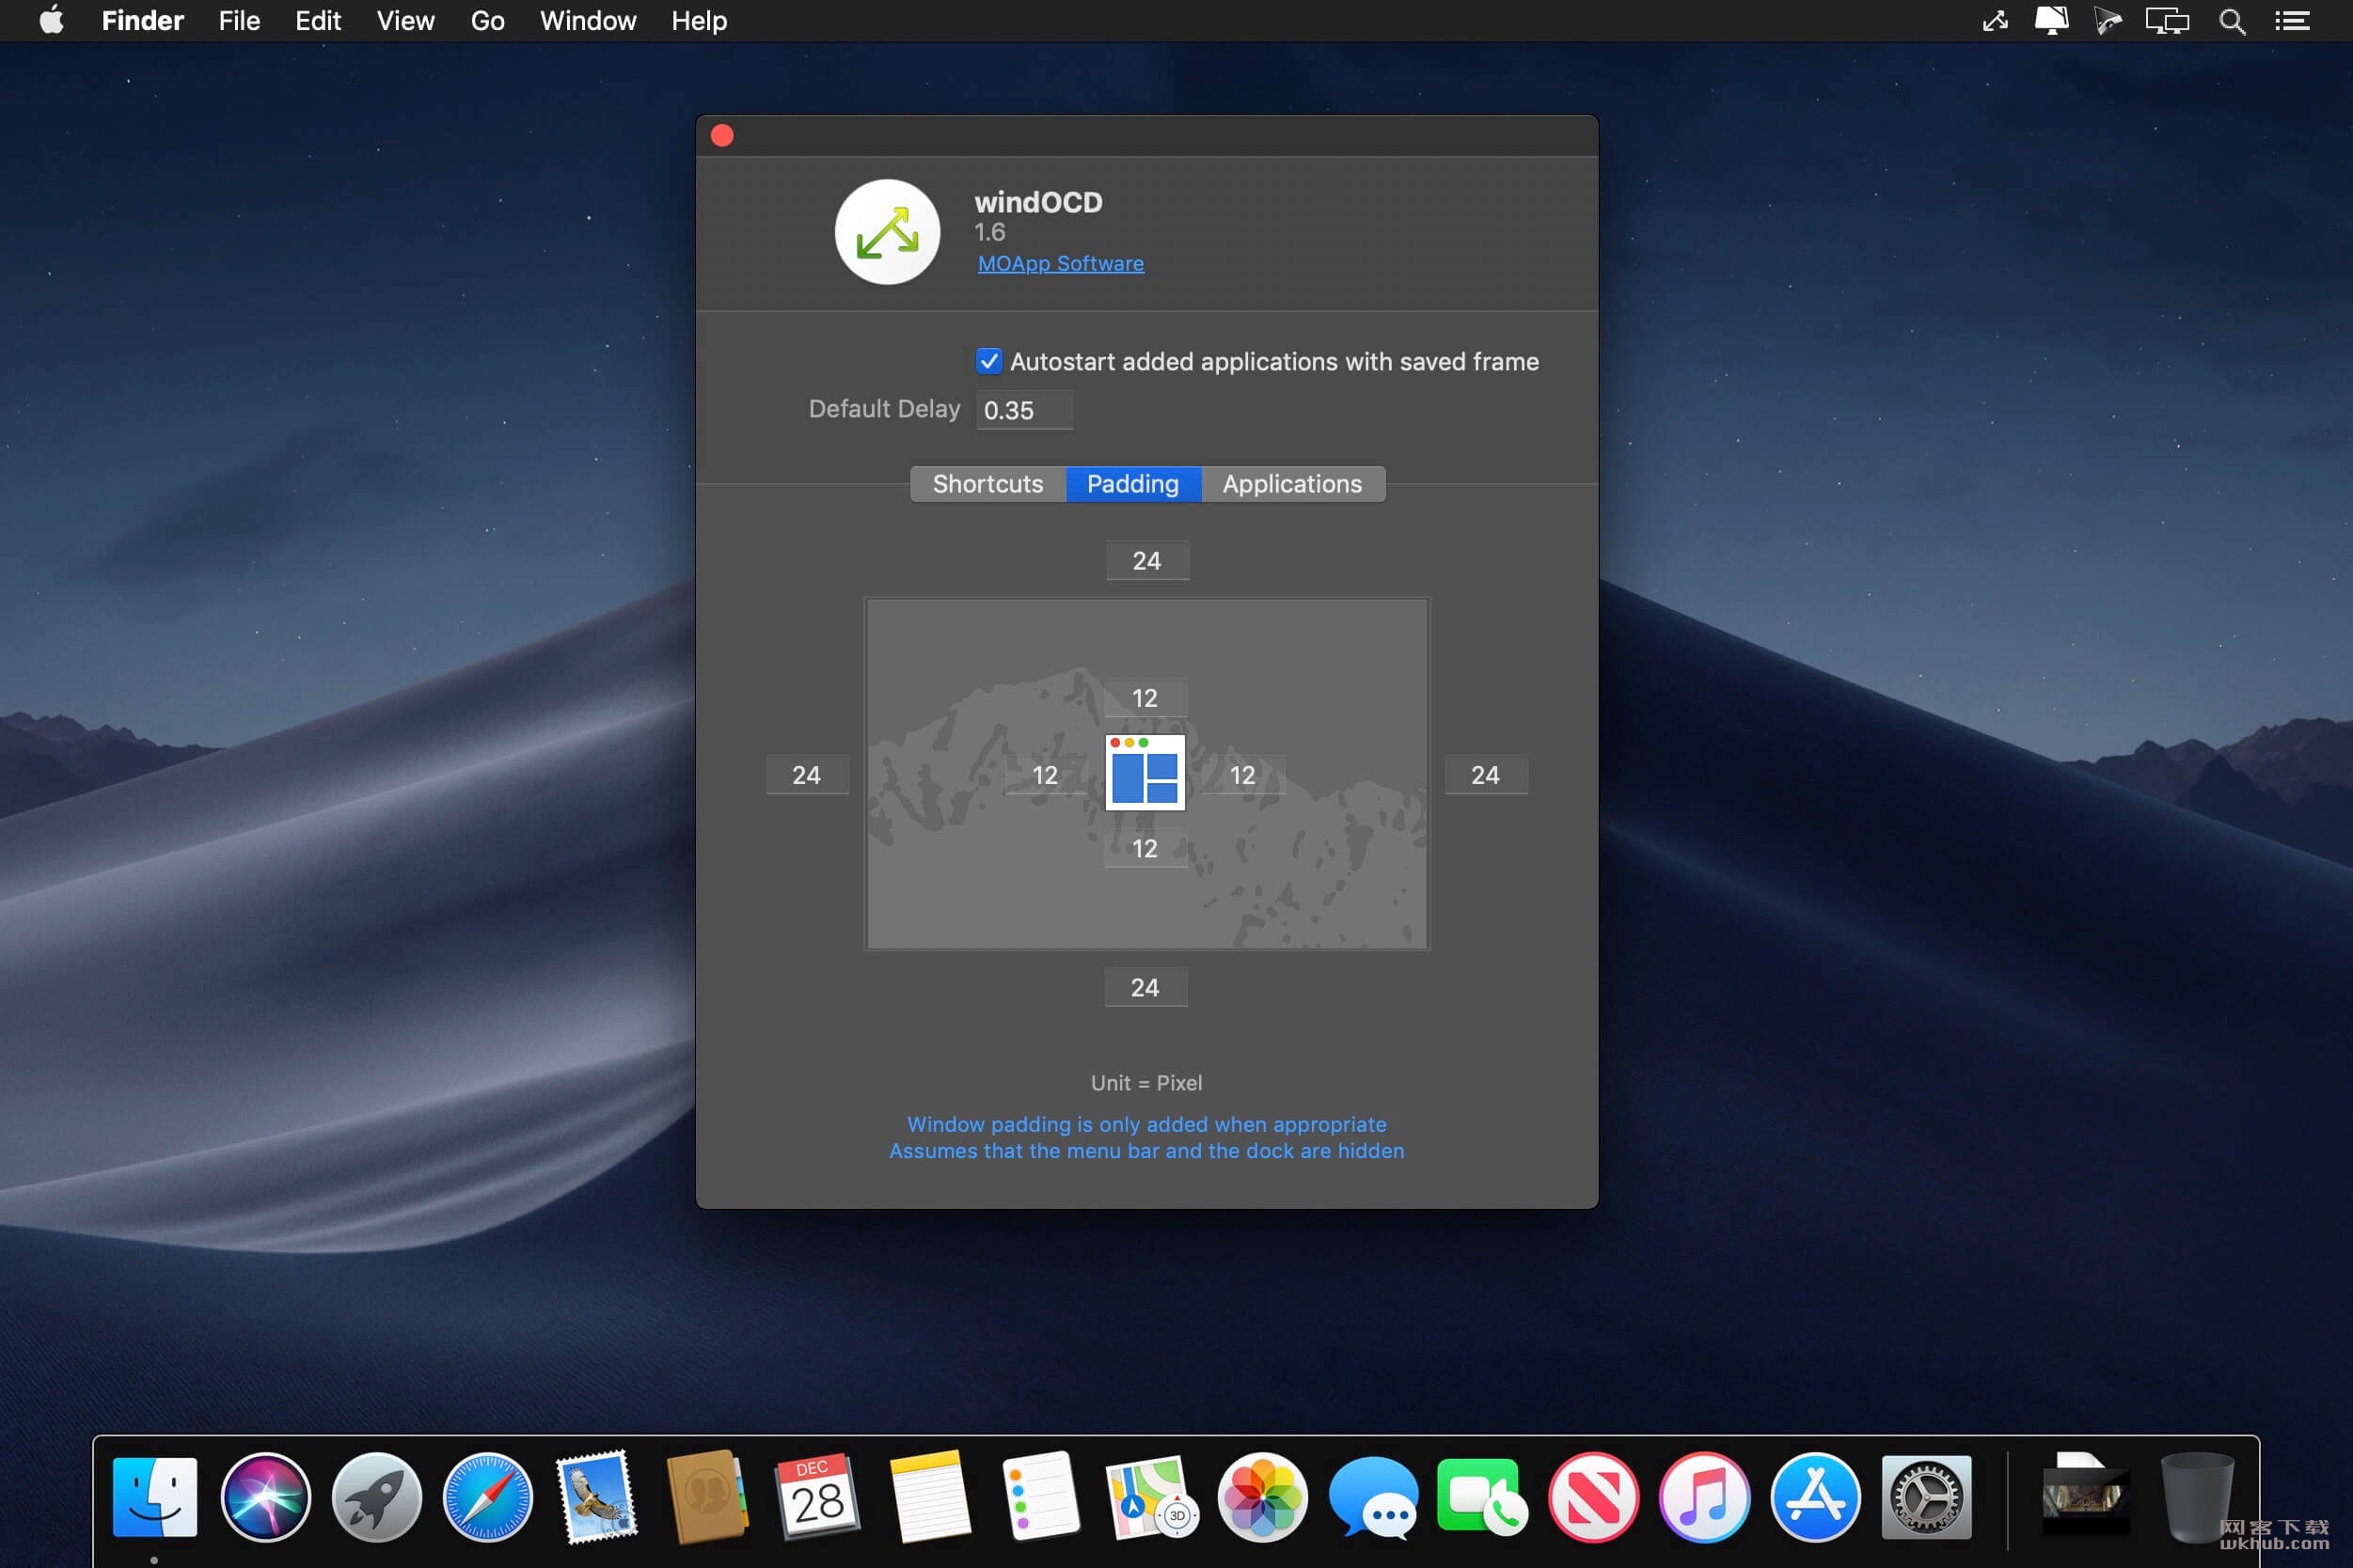Open the Edit menu
2353x1568 pixels.
tap(318, 21)
